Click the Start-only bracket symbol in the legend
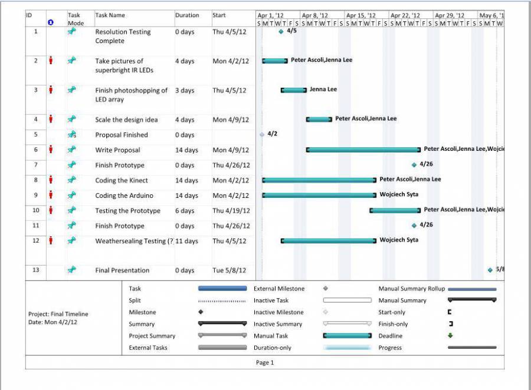The height and width of the screenshot is (390, 531). (450, 312)
